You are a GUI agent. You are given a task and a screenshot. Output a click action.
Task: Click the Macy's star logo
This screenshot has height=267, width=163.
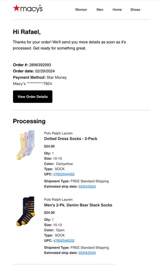point(28,9)
